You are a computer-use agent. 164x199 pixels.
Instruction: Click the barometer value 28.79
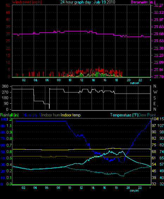159,77
